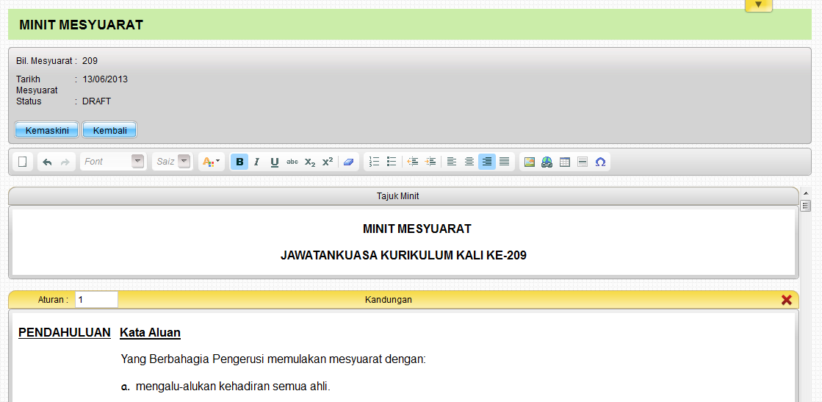Click the DRAFT status value
Viewport: 822px width, 402px height.
tap(96, 101)
